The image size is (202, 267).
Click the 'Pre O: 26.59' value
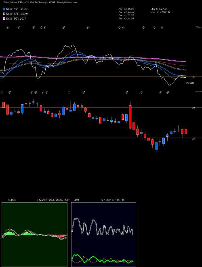tap(127, 8)
